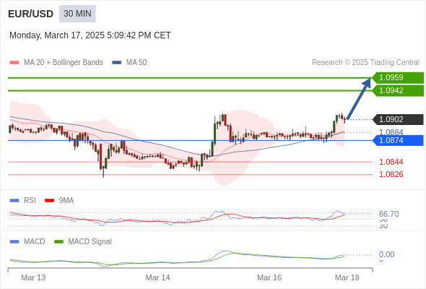This screenshot has width=426, height=289.
Task: Click the MACD Signal legend label
Action: click(90, 242)
